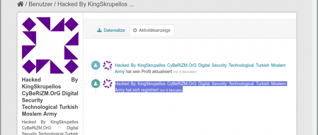
Task: Click the bold user name heading in sidebar
Action: (50, 97)
